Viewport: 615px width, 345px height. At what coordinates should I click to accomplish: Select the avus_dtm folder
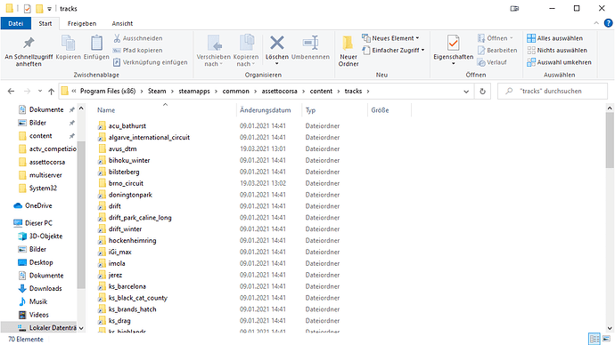click(x=122, y=148)
